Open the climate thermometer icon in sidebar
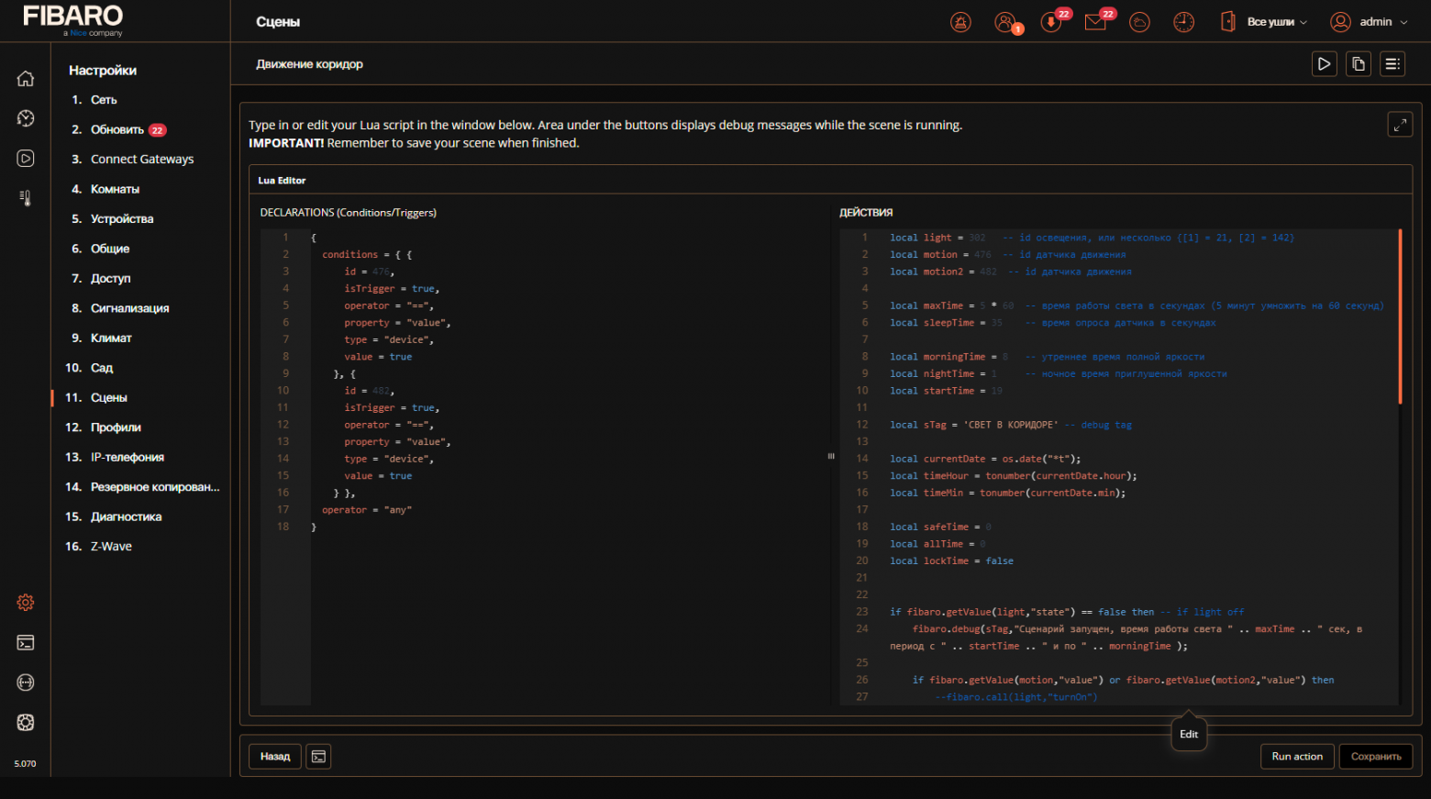1431x799 pixels. point(26,197)
